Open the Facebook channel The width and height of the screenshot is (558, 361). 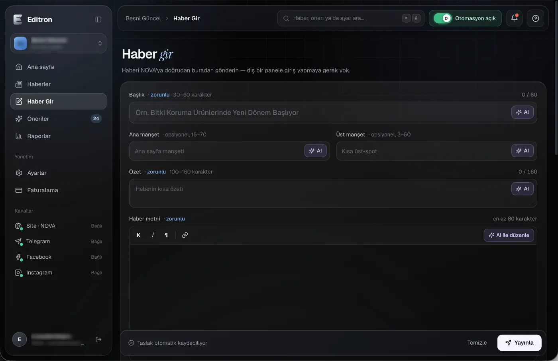[58, 257]
